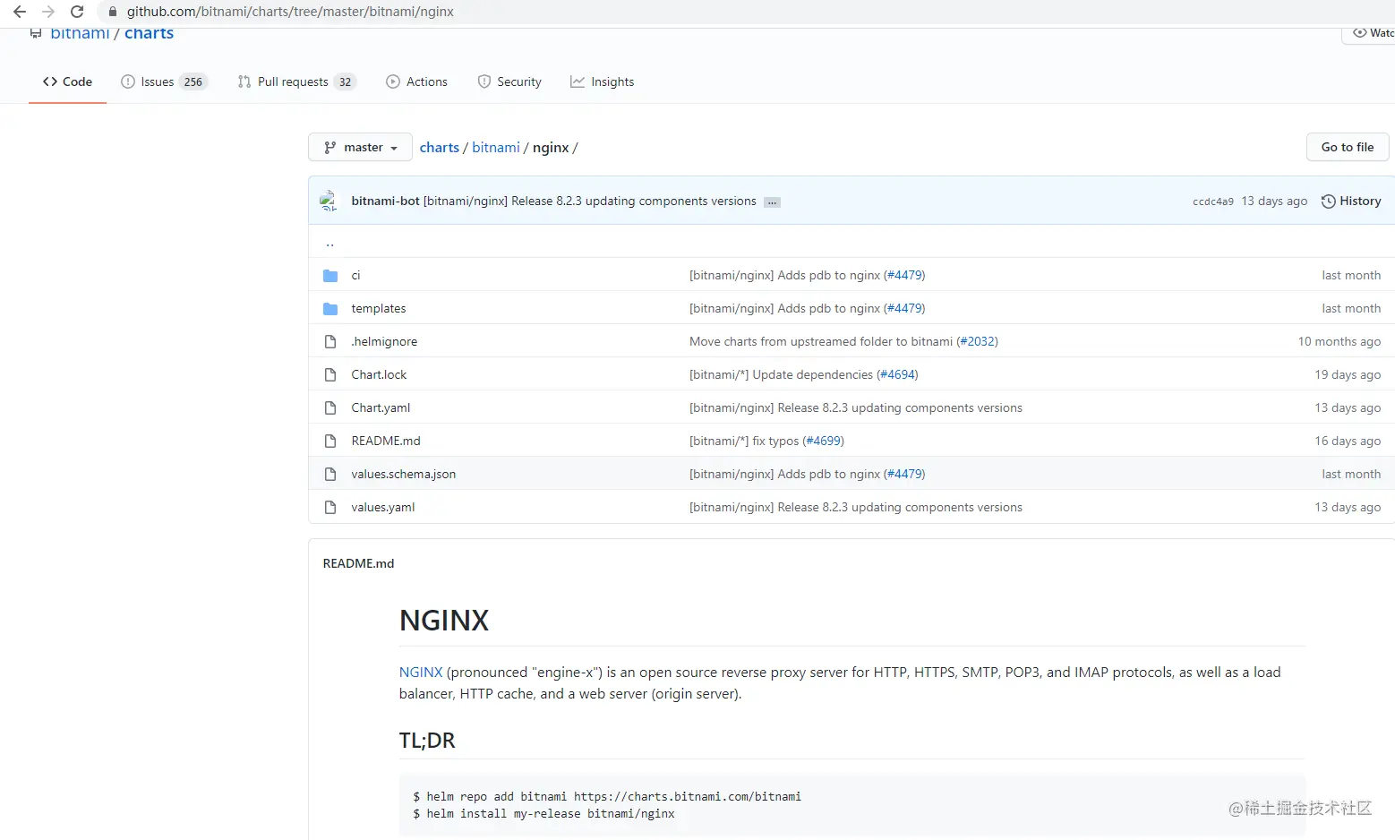Select the Insights tab
Viewport: 1395px width, 840px height.
click(602, 81)
